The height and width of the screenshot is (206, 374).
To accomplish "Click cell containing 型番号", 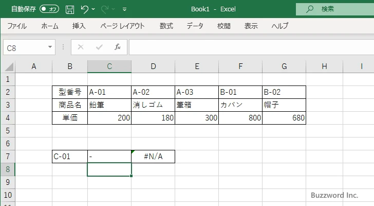I will coord(70,92).
